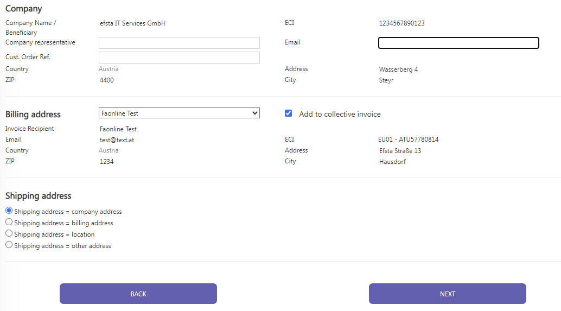Click the Shipping address heading

(x=39, y=196)
